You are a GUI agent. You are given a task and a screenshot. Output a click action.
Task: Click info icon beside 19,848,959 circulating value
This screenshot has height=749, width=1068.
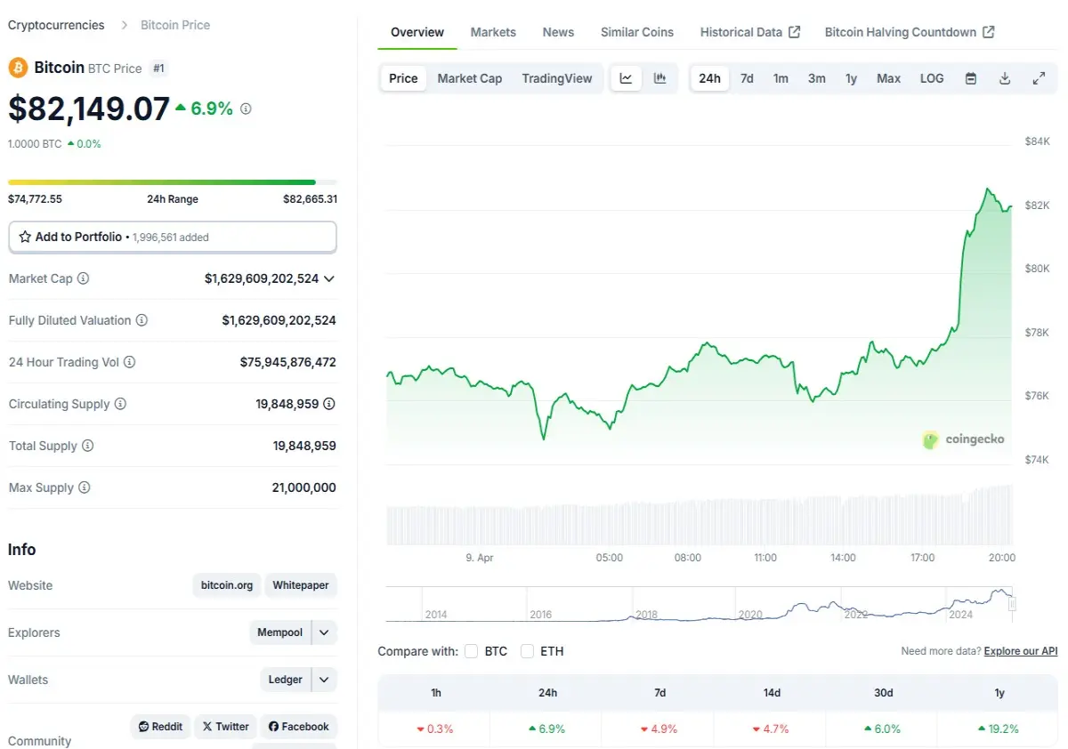click(x=329, y=404)
